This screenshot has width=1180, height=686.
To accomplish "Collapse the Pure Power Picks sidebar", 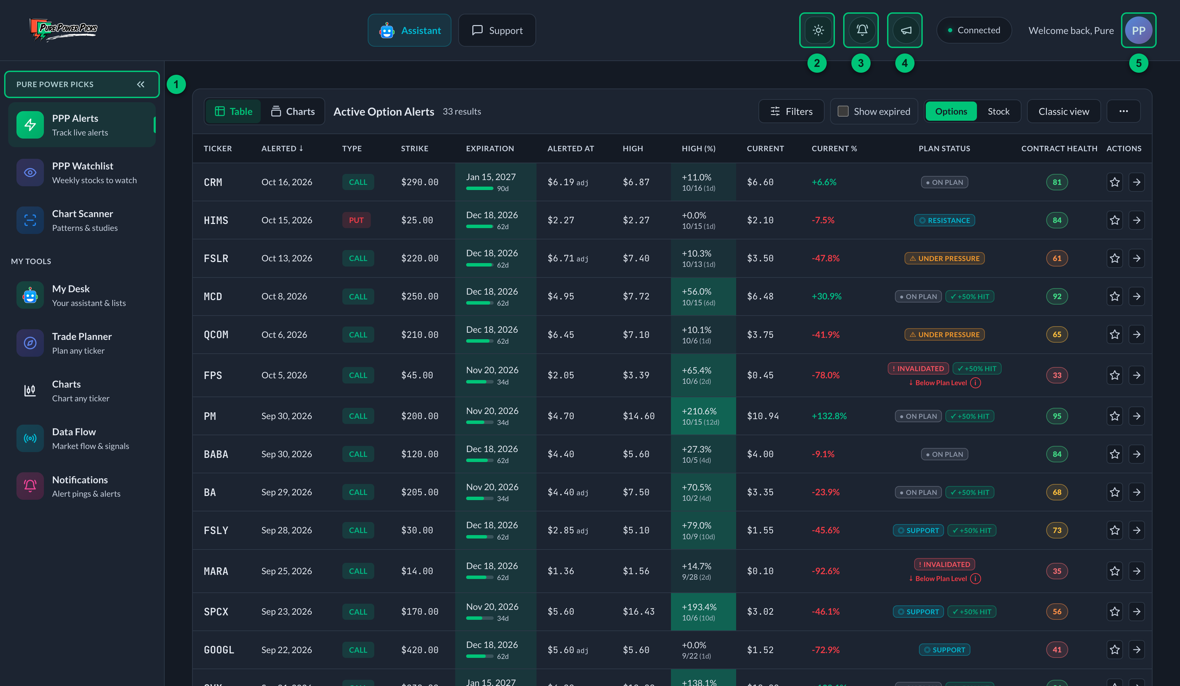I will [x=140, y=84].
